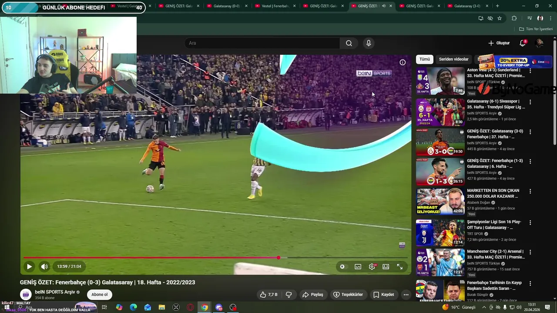The height and width of the screenshot is (313, 557).
Task: Click the YouTube search magnifier button
Action: pos(349,43)
